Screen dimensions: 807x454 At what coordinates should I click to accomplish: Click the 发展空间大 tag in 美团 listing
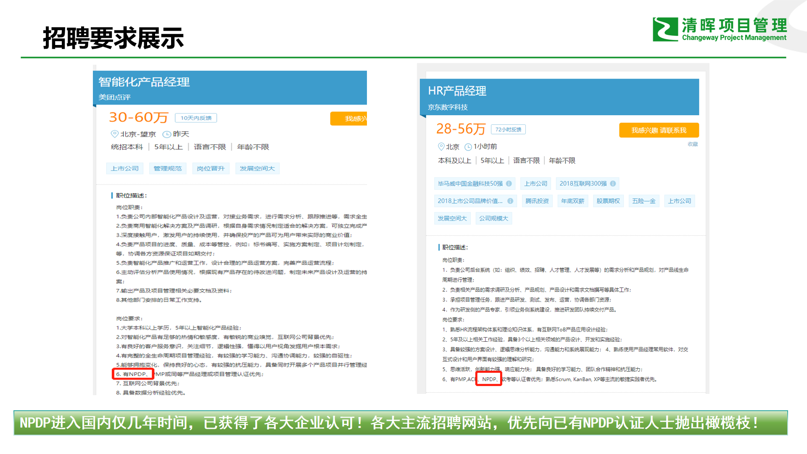257,169
